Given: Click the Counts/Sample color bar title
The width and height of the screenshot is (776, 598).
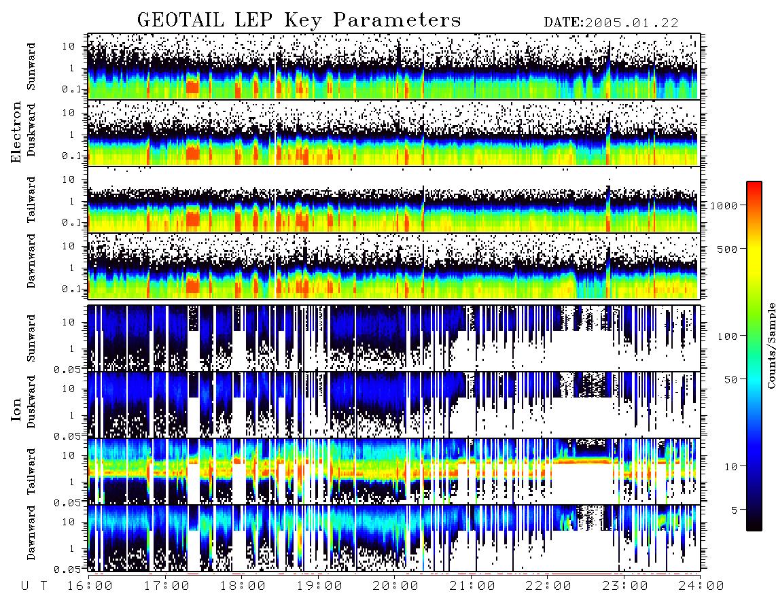Looking at the screenshot, I should pos(771,345).
